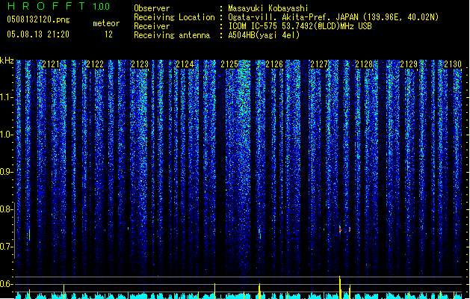This screenshot has width=470, height=299.
Task: Click the 1.1 kHz axis label
Action: click(7, 97)
